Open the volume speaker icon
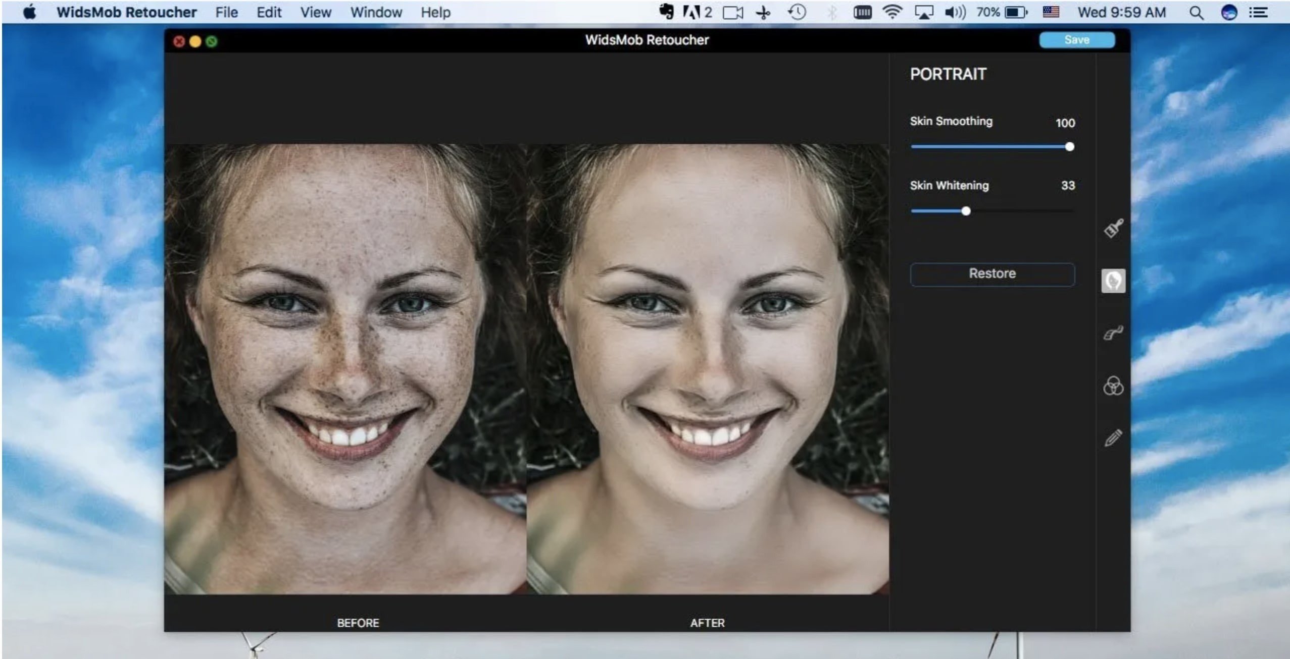 pyautogui.click(x=954, y=12)
